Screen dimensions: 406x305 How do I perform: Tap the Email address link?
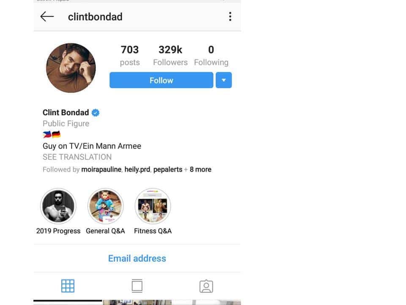pyautogui.click(x=137, y=258)
